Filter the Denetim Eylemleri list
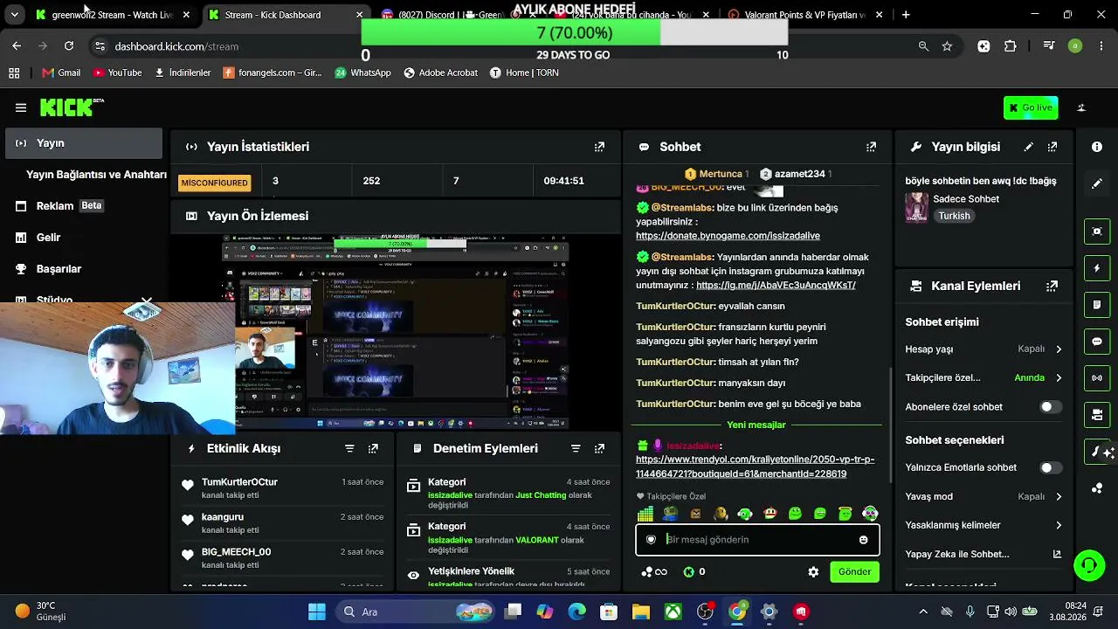Image resolution: width=1118 pixels, height=629 pixels. pos(576,448)
